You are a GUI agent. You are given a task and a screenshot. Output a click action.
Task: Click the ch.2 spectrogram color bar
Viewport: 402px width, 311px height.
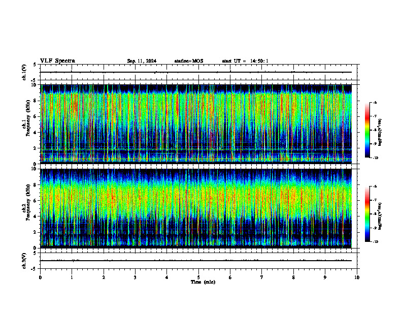point(367,214)
